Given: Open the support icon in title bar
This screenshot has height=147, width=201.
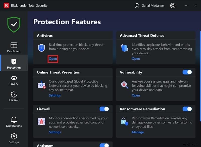Looking at the screenshot, I should click(173, 6).
